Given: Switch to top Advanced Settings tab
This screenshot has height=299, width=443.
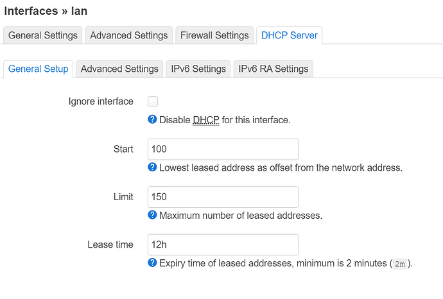Looking at the screenshot, I should point(129,35).
